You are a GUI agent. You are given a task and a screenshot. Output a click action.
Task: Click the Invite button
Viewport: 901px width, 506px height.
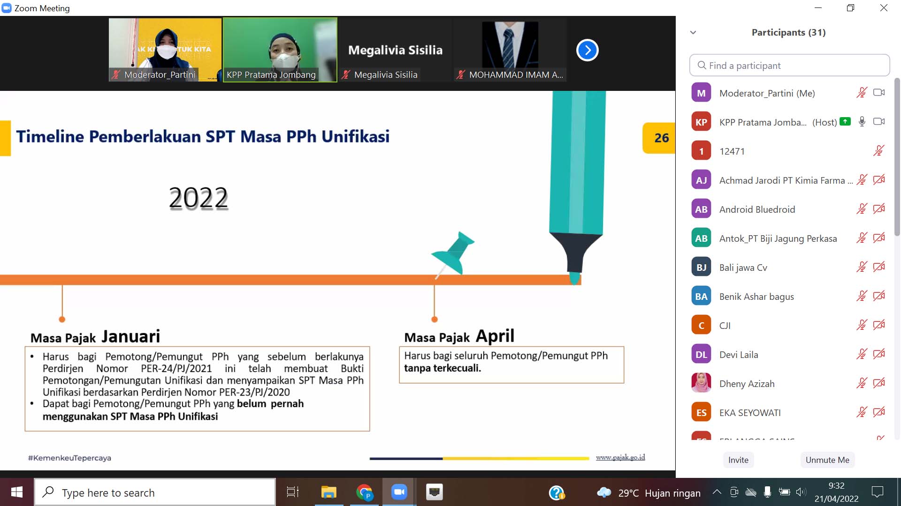click(x=738, y=460)
